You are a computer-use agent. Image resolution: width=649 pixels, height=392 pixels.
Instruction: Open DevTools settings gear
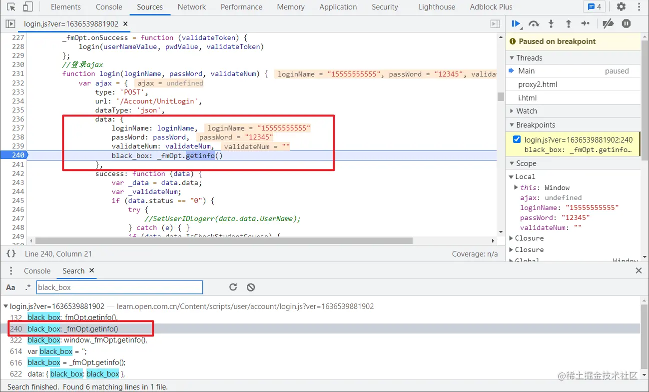point(621,7)
